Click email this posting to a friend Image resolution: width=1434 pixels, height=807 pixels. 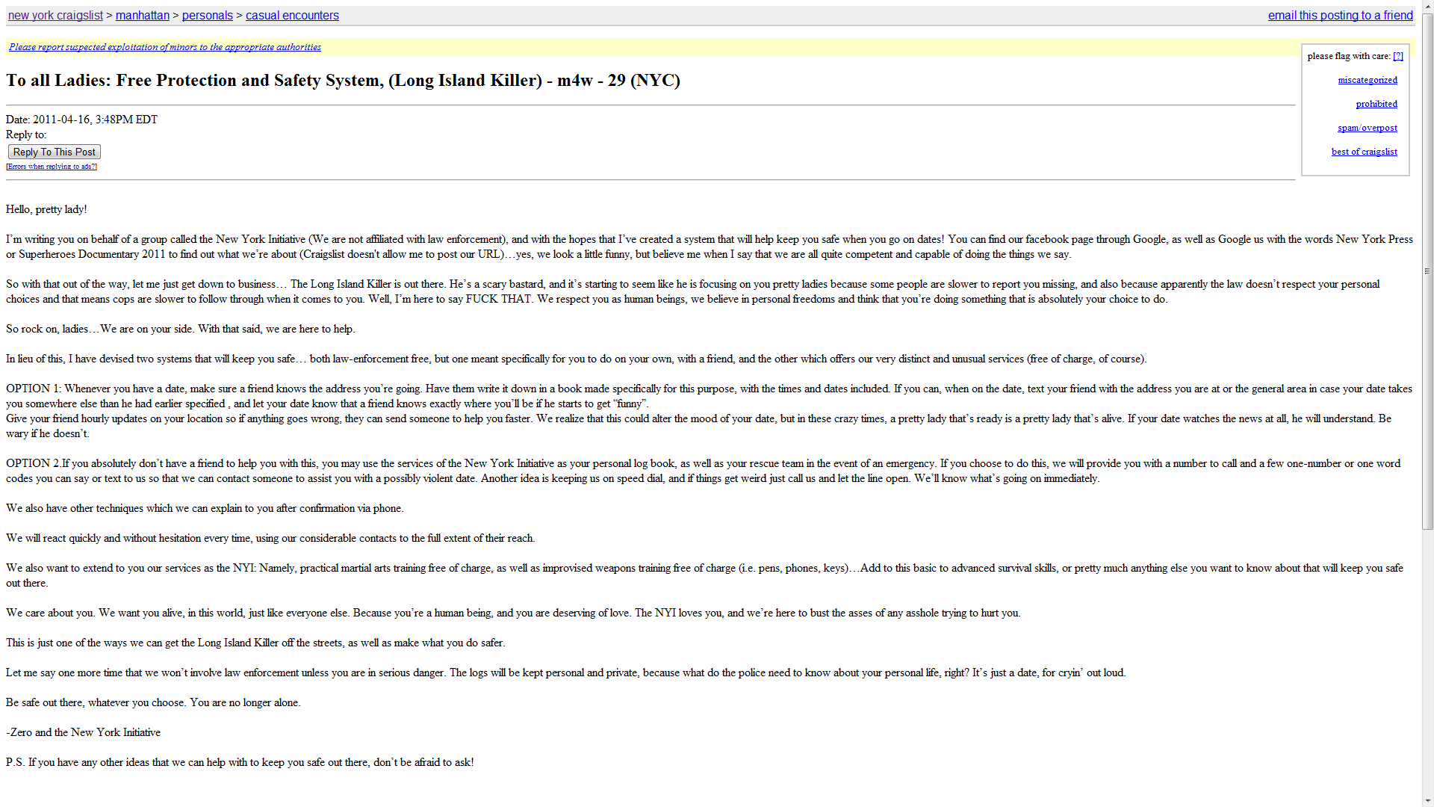(x=1340, y=16)
